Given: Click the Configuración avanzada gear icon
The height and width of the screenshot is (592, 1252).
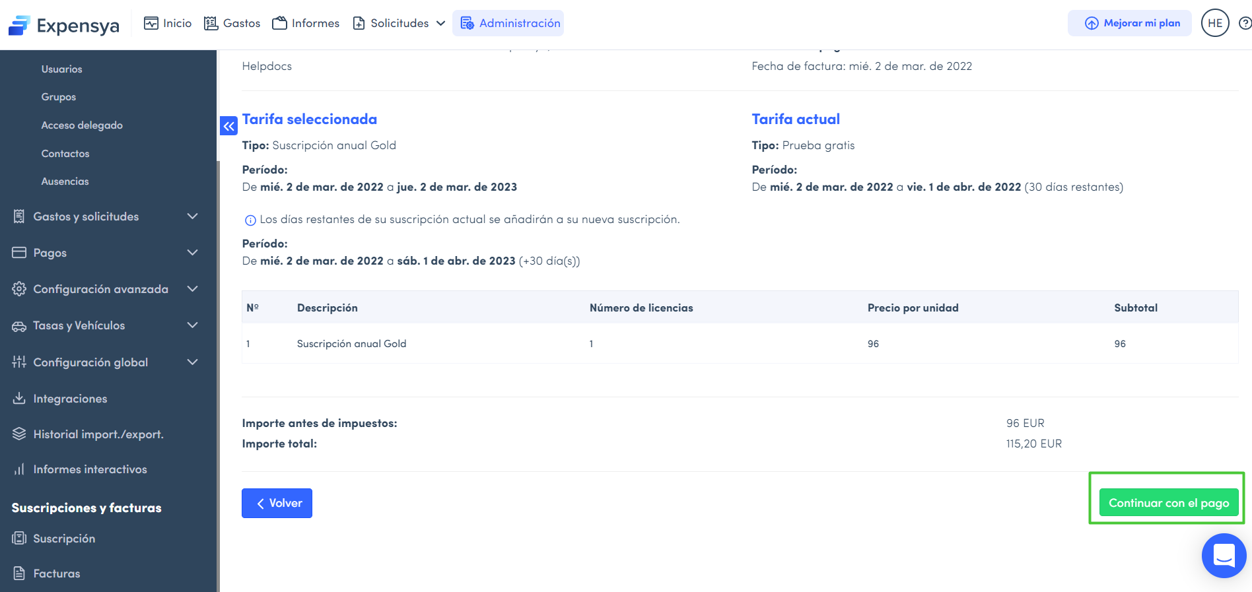Looking at the screenshot, I should [19, 289].
